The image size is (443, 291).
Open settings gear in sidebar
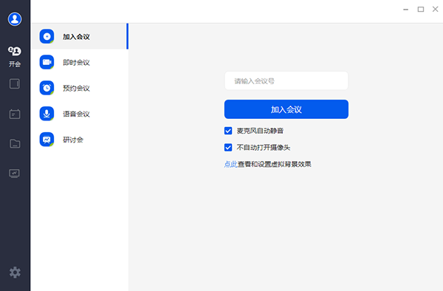pyautogui.click(x=15, y=273)
